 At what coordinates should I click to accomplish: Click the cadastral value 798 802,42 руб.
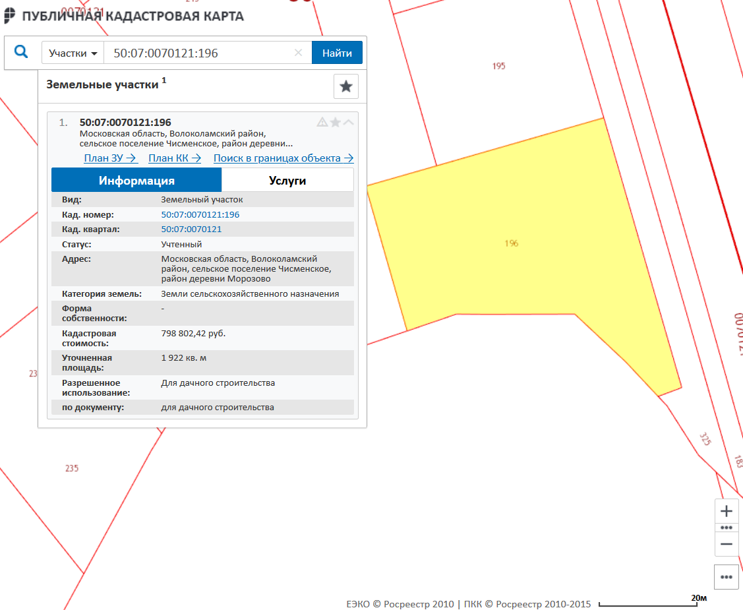coord(193,333)
